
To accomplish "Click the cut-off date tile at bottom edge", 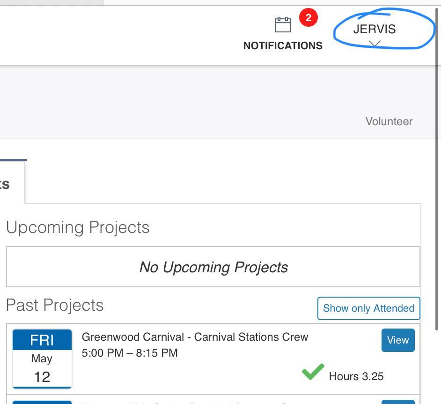I will pos(42,402).
